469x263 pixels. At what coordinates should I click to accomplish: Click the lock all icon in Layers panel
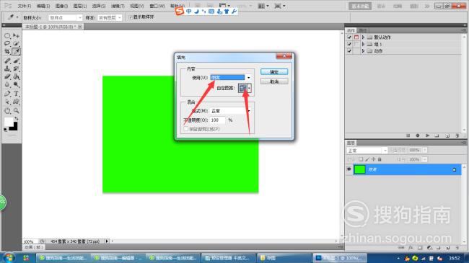pos(380,159)
